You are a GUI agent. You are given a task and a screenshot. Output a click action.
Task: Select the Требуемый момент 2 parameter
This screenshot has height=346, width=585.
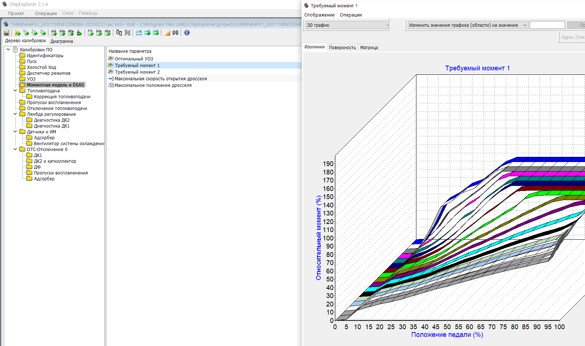(137, 72)
